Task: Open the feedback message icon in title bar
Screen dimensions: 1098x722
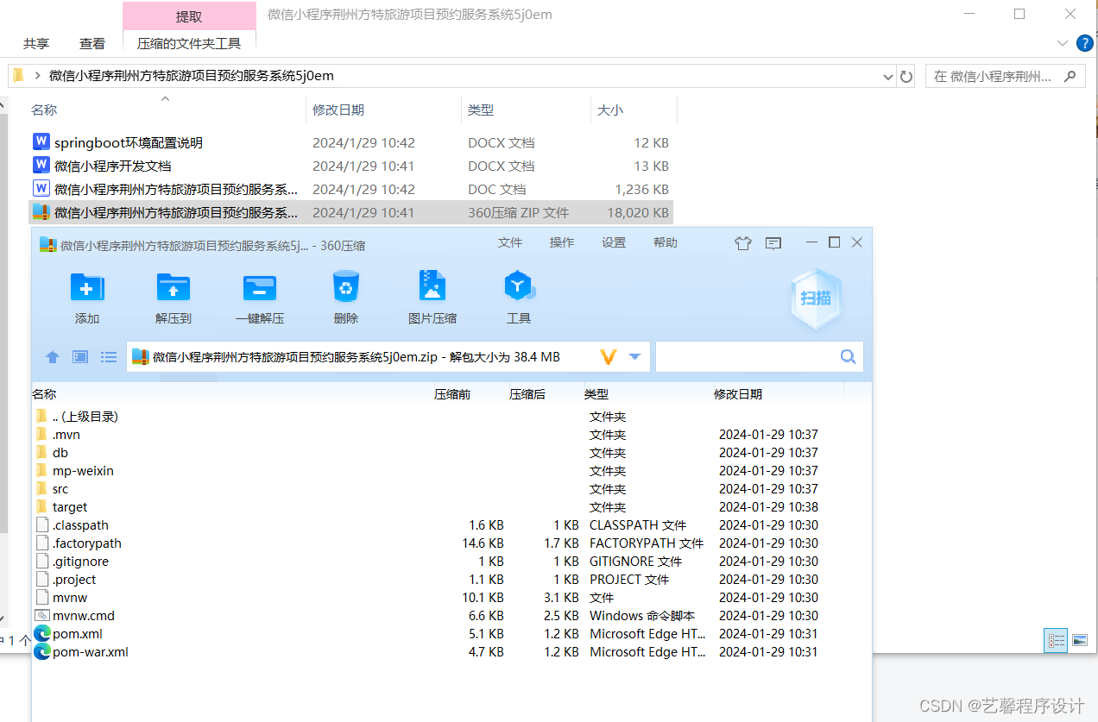Action: click(773, 244)
